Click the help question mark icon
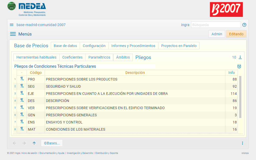This screenshot has height=160, width=256. [x=244, y=25]
